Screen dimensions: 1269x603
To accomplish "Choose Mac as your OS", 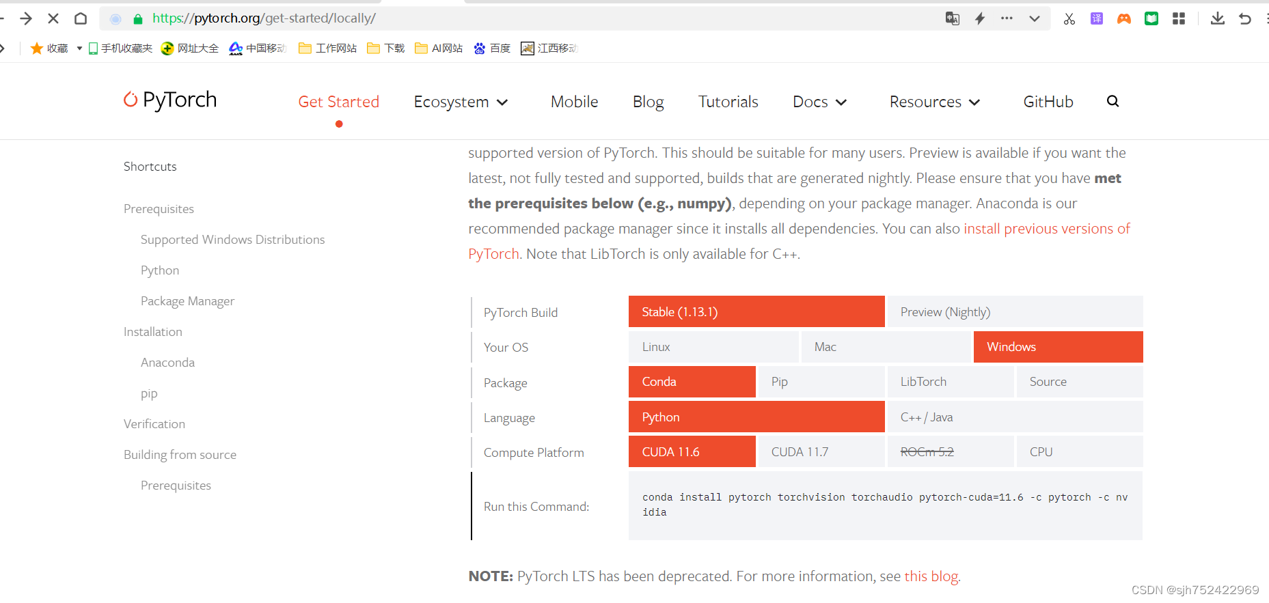I will [x=886, y=347].
